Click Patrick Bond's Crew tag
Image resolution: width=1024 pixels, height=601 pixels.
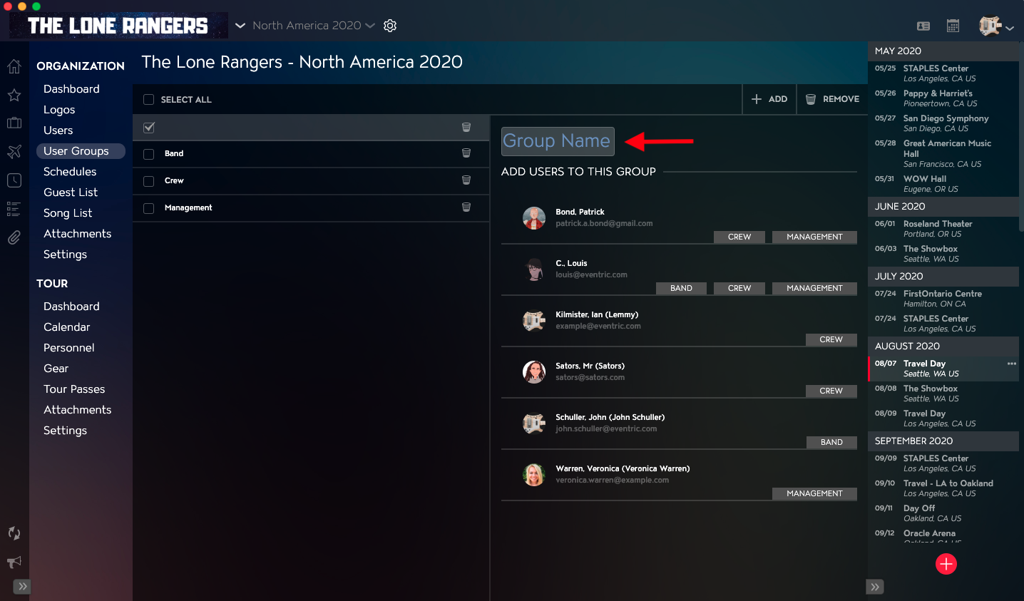739,237
